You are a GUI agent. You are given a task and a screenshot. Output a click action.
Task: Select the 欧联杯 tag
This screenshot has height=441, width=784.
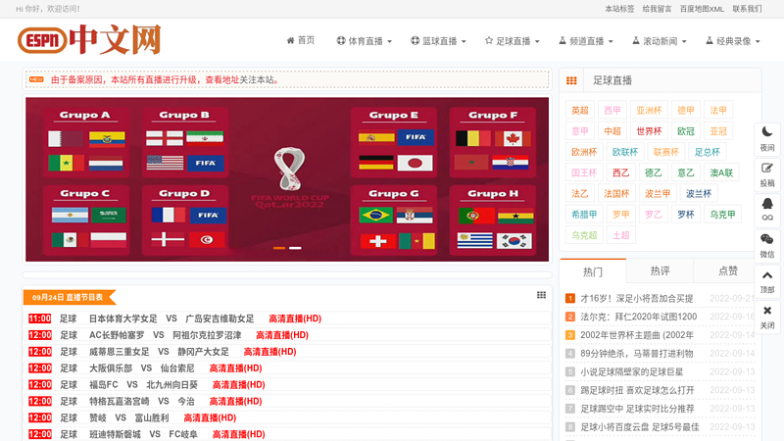pyautogui.click(x=625, y=152)
